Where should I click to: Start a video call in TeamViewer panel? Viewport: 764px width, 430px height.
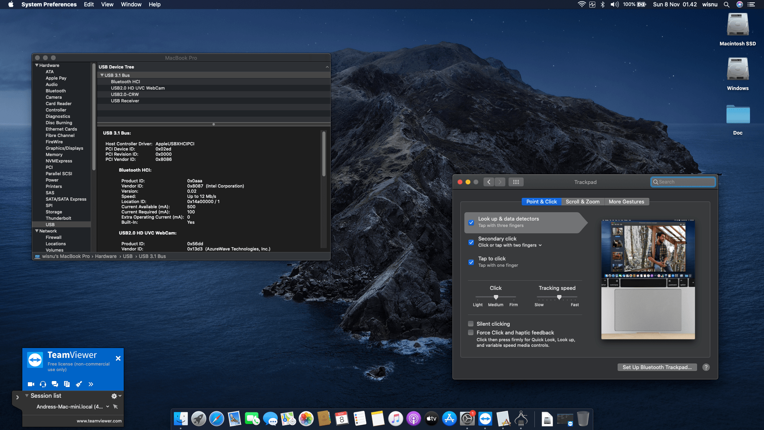(x=31, y=384)
